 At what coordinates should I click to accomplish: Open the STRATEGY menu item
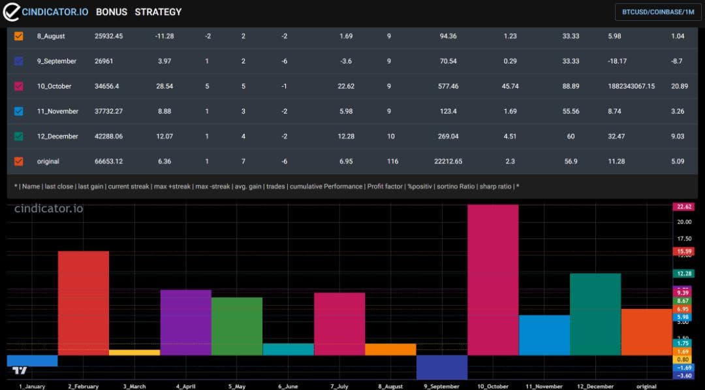pos(158,12)
